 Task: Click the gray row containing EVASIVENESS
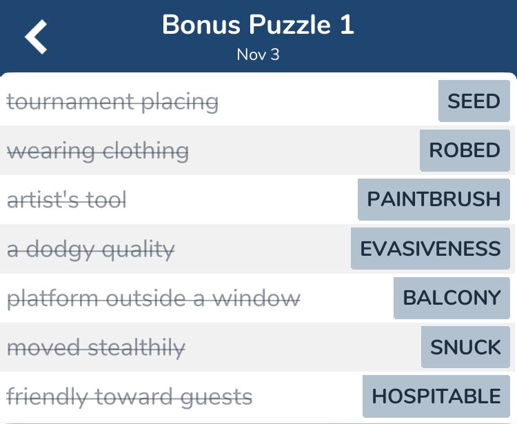point(258,249)
